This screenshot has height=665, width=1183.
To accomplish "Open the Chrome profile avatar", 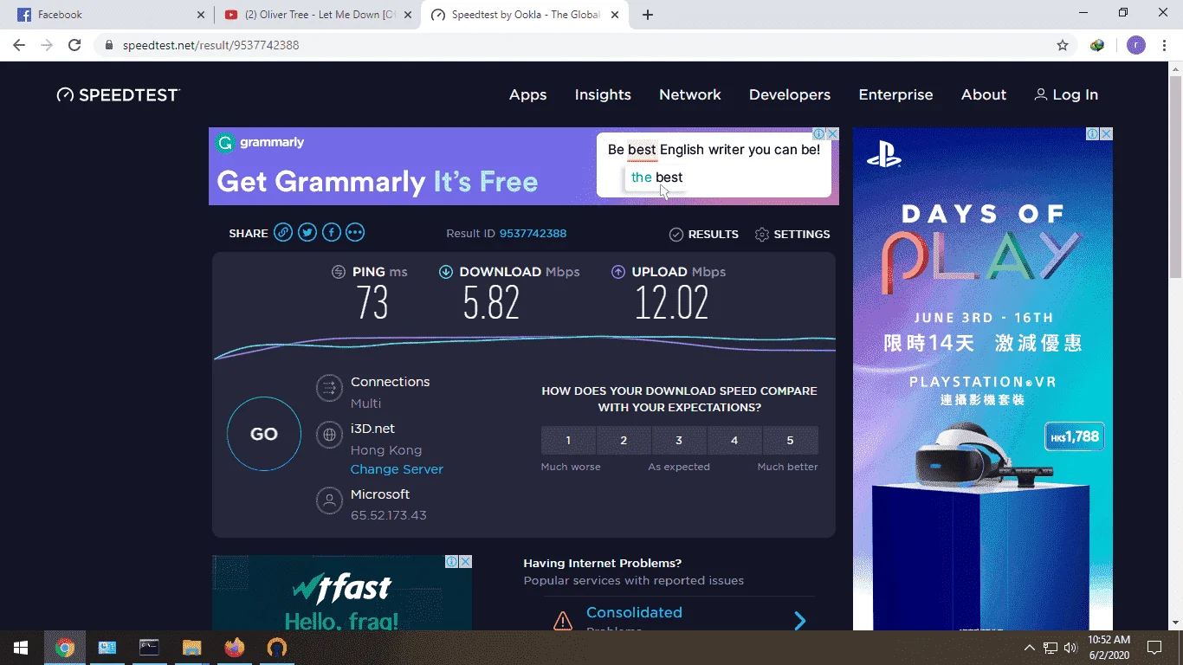I will (1136, 45).
